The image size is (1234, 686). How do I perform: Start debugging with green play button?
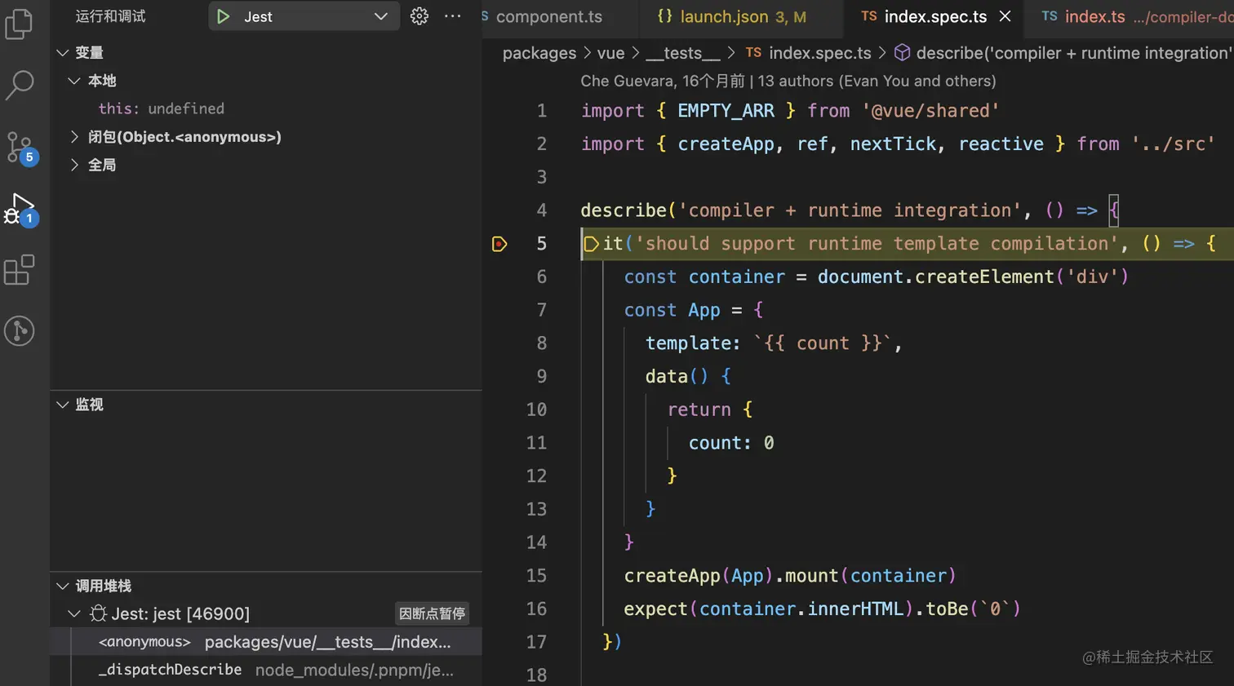pos(223,16)
